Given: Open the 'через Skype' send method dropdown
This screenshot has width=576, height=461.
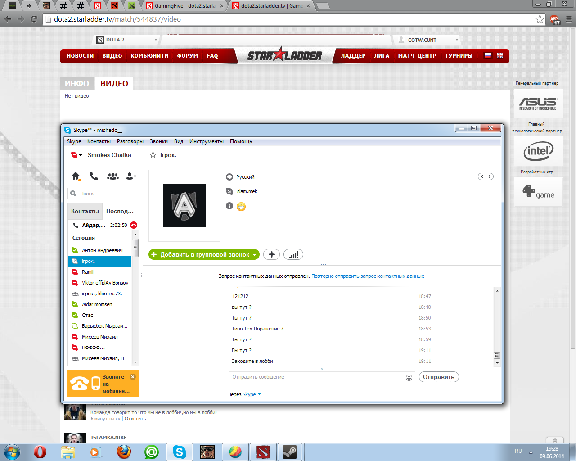Looking at the screenshot, I should coord(259,394).
